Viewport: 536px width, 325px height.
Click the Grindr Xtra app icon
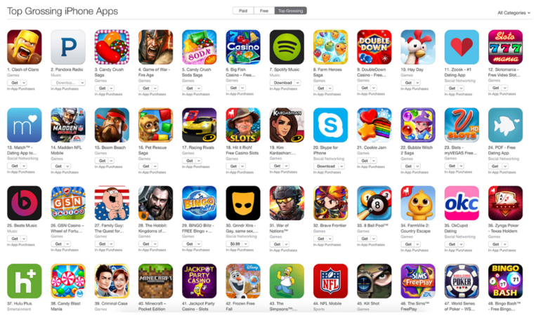click(x=242, y=203)
